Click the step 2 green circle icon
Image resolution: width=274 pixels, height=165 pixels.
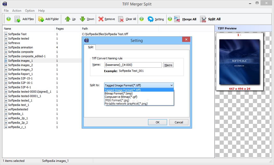142,19
